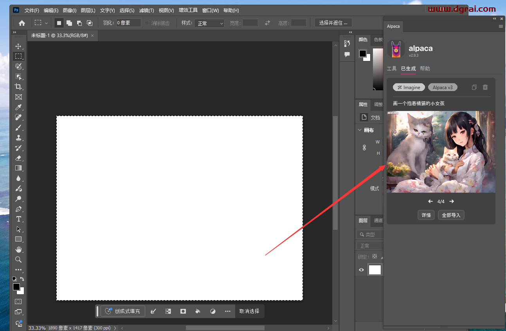Click the 创成式填充 generative fill button
Screen dimensions: 506x331
123,311
